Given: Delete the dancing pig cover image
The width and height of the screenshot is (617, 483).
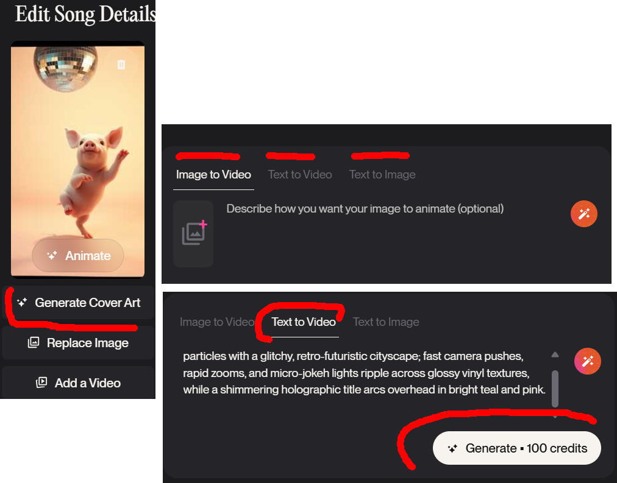Looking at the screenshot, I should click(x=121, y=65).
